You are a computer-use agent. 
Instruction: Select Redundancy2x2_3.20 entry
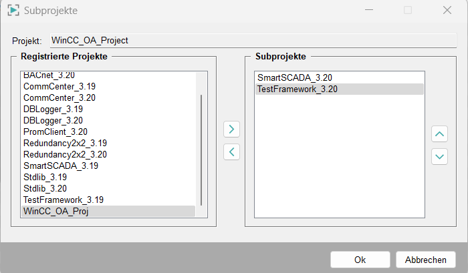(x=108, y=154)
